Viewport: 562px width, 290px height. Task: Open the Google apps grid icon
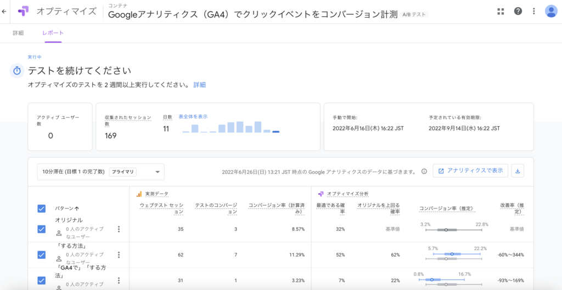pos(501,11)
